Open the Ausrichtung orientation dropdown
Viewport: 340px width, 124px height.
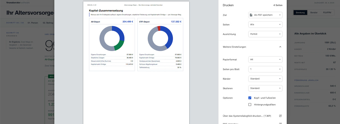265,34
